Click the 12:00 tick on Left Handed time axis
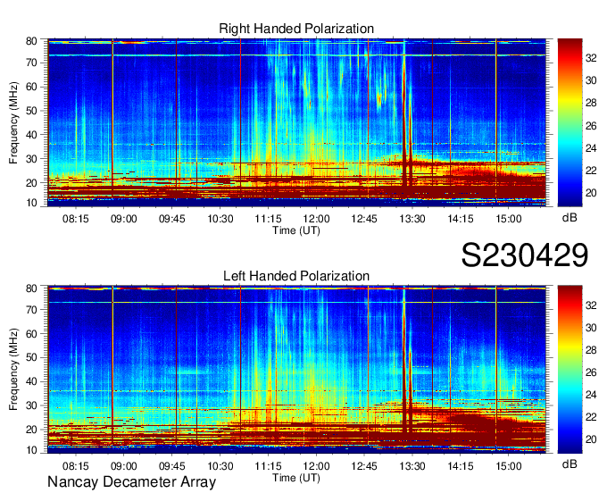Image resolution: width=607 pixels, height=493 pixels. pyautogui.click(x=316, y=466)
